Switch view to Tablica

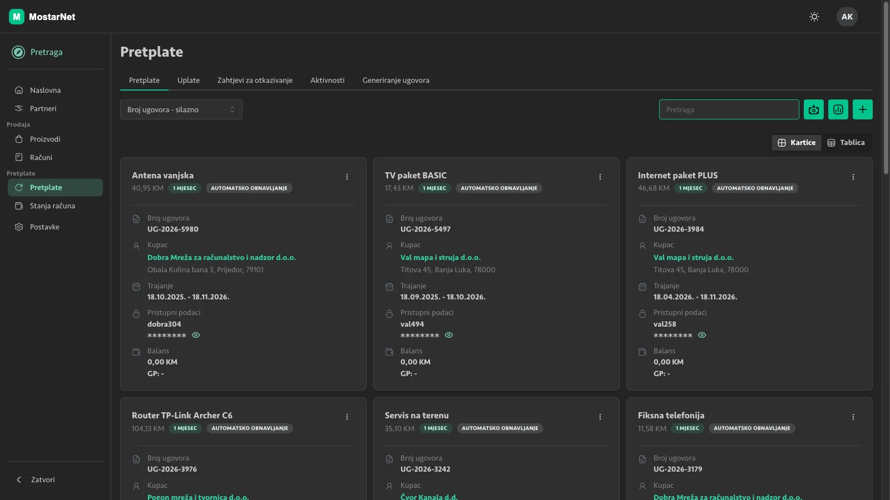[x=846, y=143]
